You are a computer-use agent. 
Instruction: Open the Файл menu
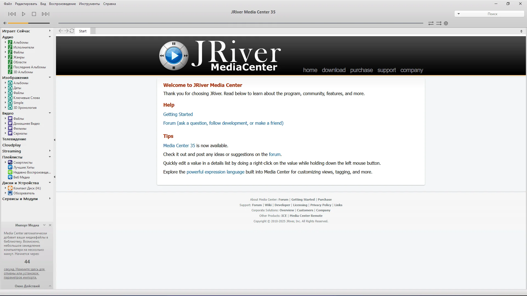[8, 4]
